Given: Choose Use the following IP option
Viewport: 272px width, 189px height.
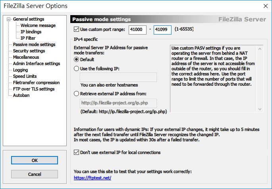Looking at the screenshot, I should (77, 69).
